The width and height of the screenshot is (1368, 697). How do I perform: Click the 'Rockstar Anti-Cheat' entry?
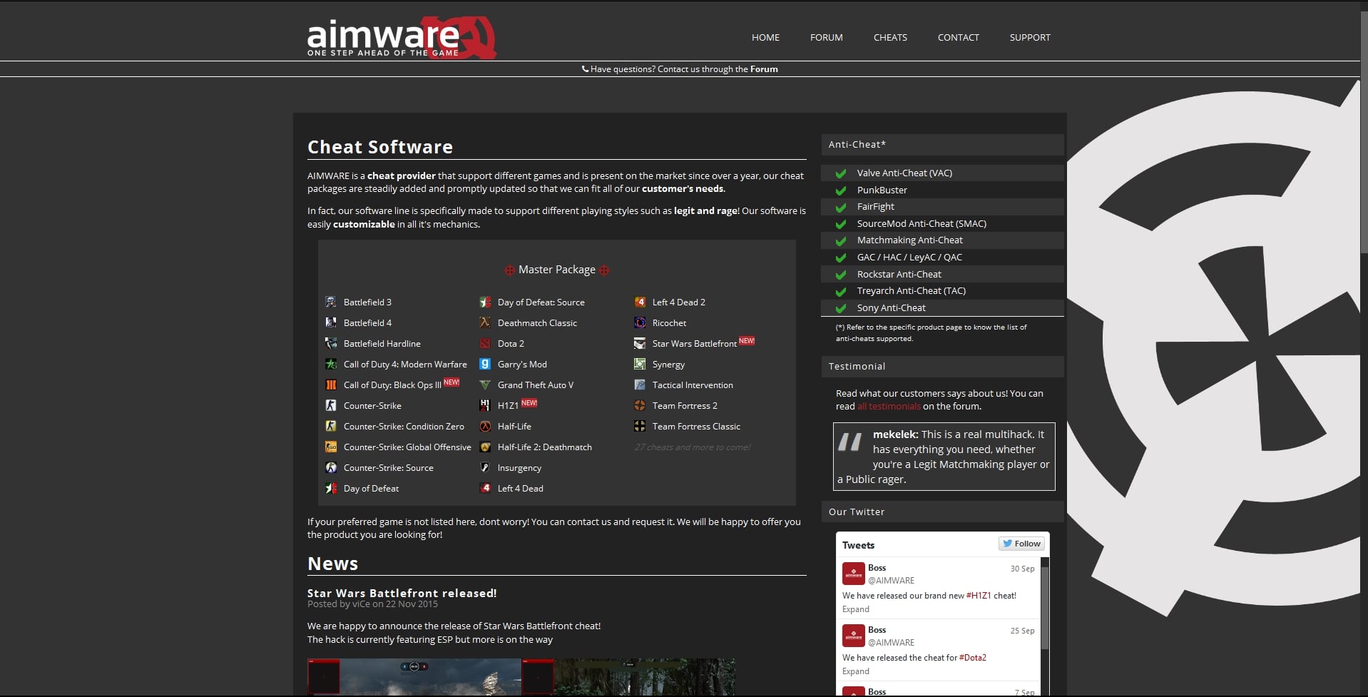pyautogui.click(x=942, y=275)
